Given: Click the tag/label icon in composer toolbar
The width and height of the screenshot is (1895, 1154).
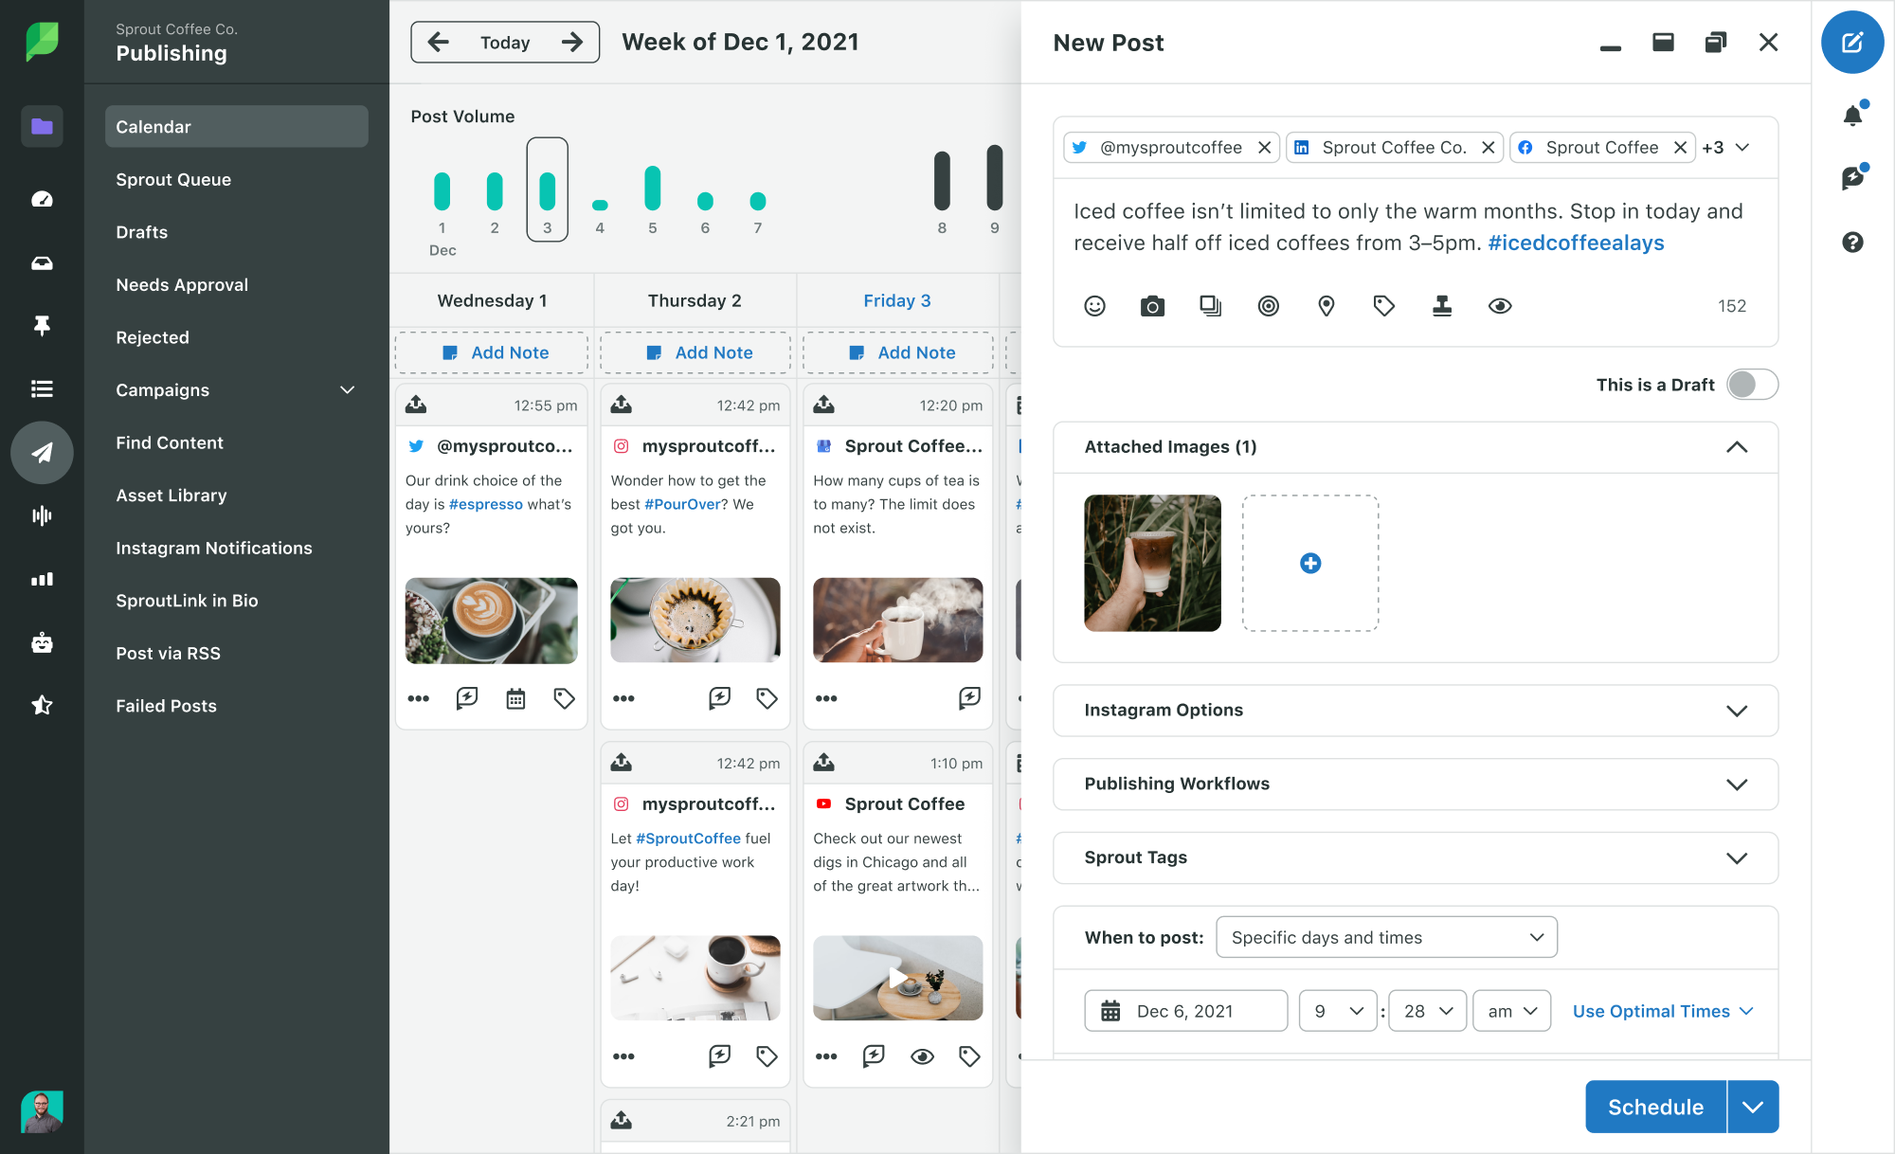Looking at the screenshot, I should click(1382, 304).
